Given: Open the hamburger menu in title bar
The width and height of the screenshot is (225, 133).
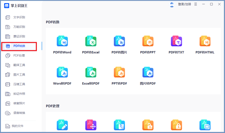Looking at the screenshot, I should coord(196,4).
